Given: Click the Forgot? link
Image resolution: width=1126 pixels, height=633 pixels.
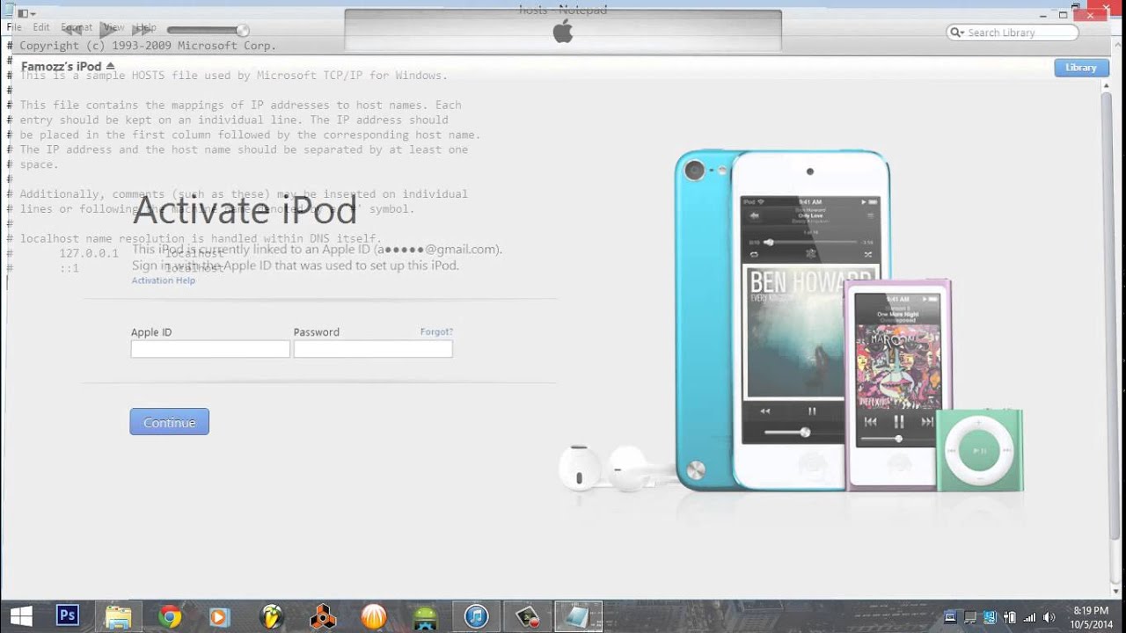Looking at the screenshot, I should [436, 331].
